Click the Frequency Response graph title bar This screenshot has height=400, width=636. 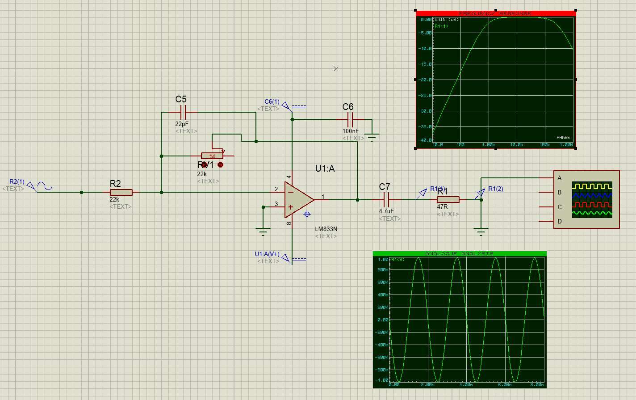click(495, 13)
